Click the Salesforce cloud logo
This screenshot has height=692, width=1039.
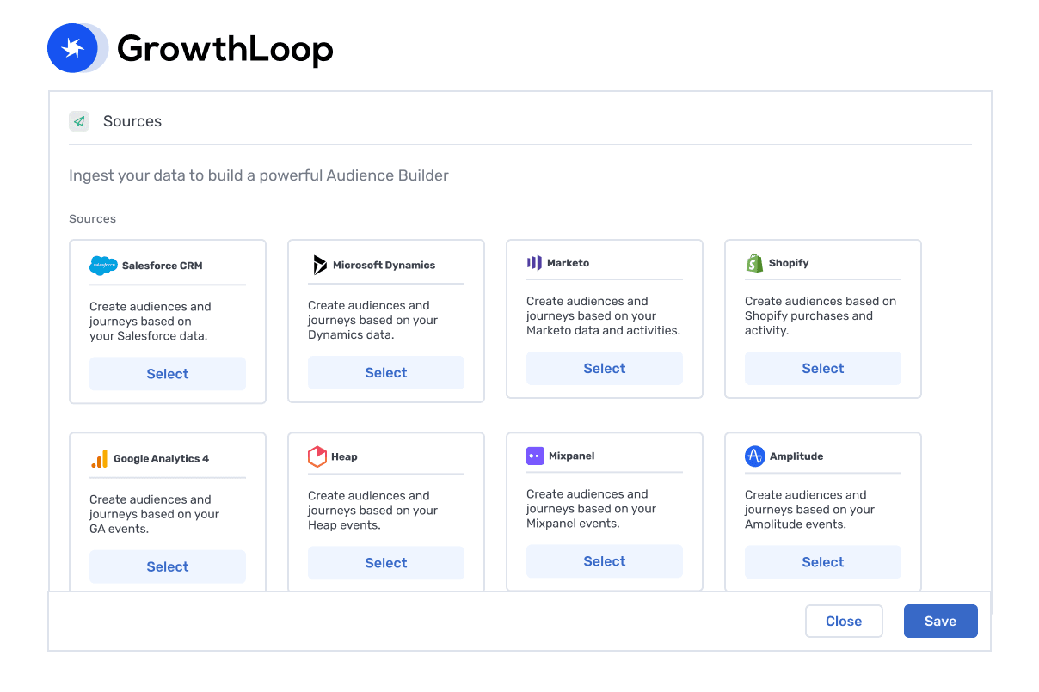pyautogui.click(x=103, y=266)
